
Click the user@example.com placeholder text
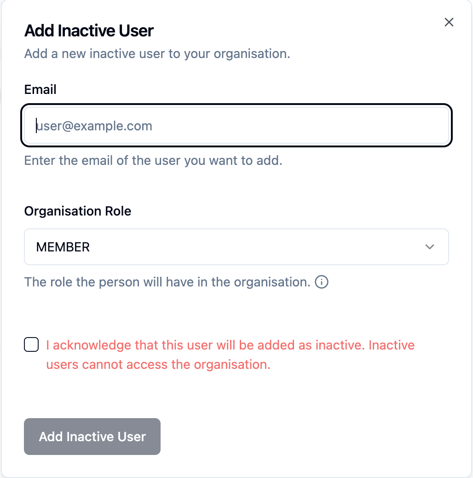click(x=95, y=126)
